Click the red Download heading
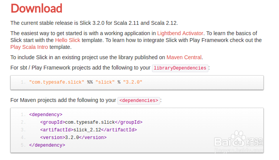This screenshot has height=160, width=279. (x=36, y=8)
